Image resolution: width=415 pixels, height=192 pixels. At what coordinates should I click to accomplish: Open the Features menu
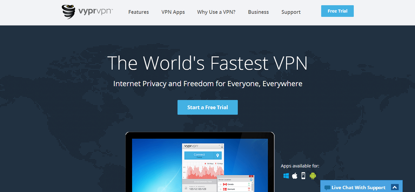pos(138,12)
